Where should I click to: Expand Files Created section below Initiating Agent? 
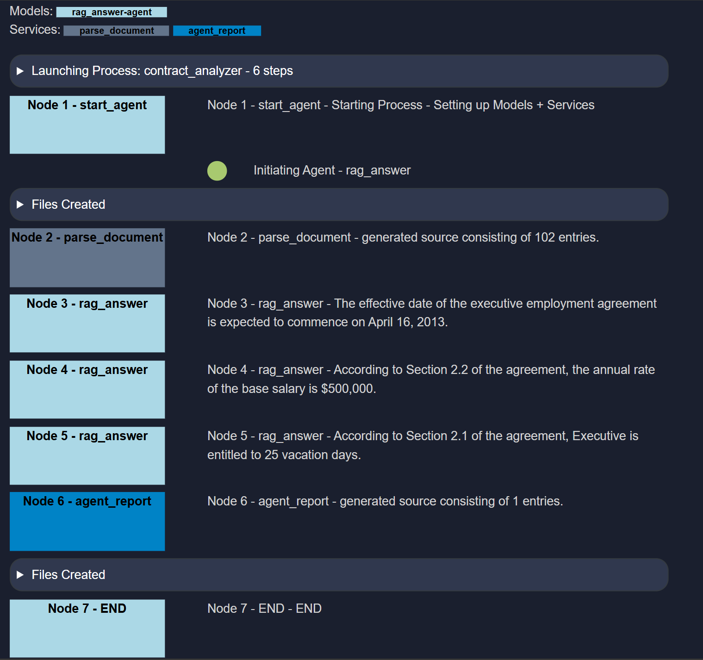(68, 205)
